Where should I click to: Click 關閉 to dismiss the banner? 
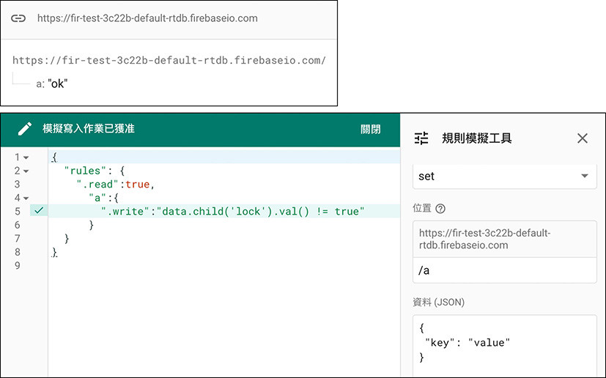pos(370,129)
